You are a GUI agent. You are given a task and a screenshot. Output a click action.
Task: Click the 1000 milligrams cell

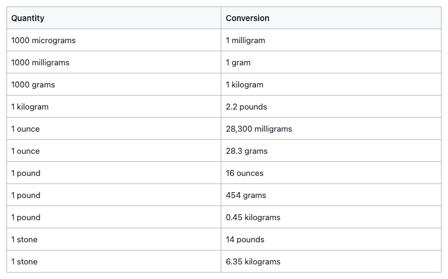pos(114,62)
